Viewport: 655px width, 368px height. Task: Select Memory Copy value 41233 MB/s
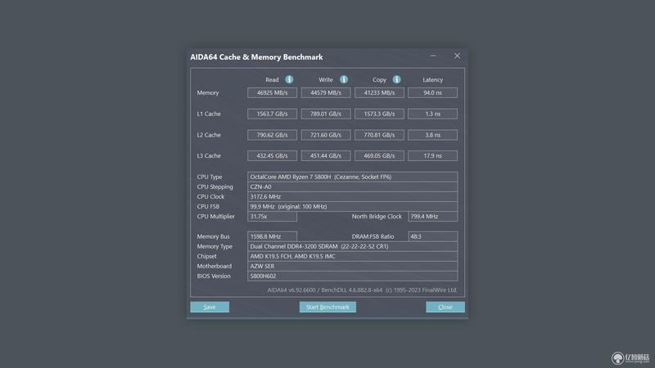(379, 92)
